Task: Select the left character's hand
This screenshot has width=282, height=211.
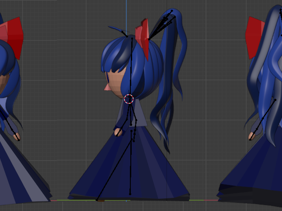Action: tap(17, 137)
